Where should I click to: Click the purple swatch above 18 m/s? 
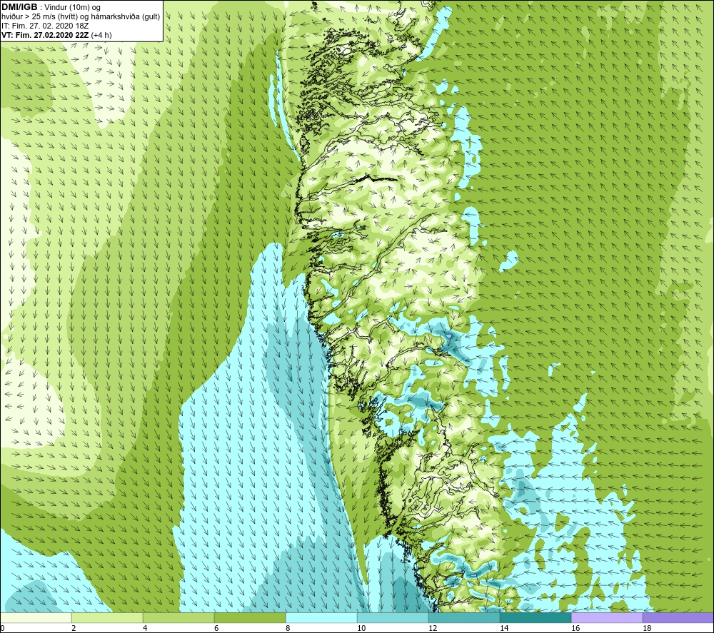tap(678, 618)
